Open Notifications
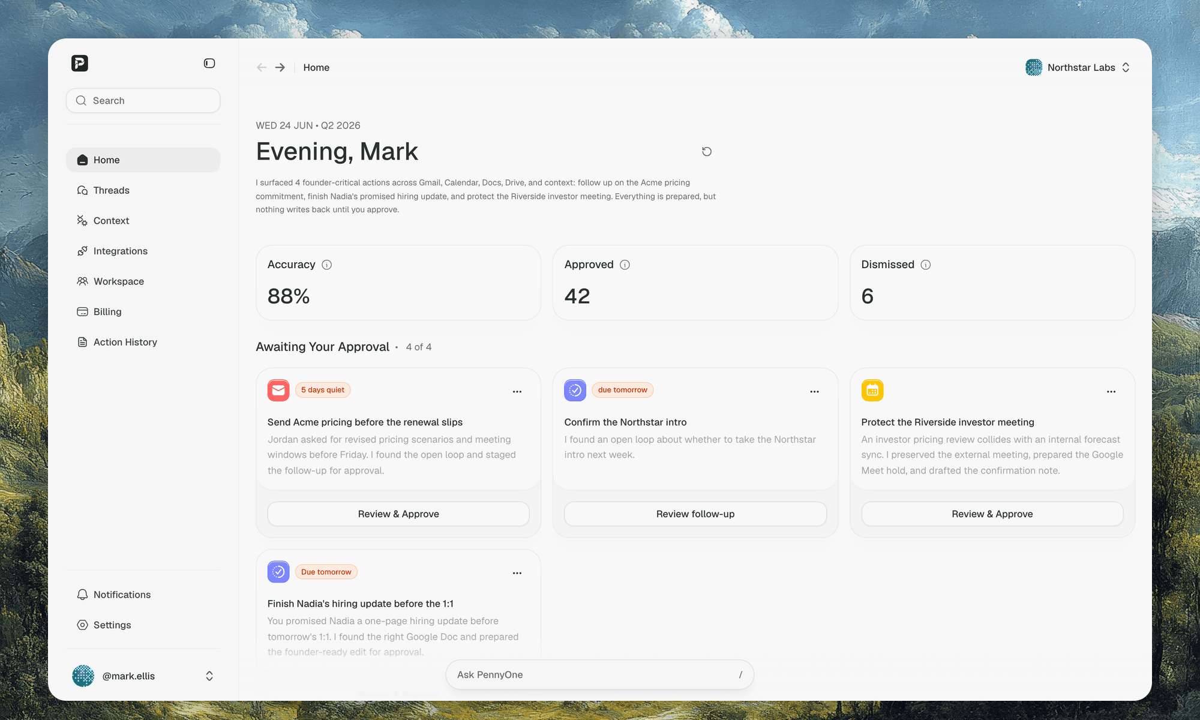The width and height of the screenshot is (1200, 720). (x=143, y=595)
